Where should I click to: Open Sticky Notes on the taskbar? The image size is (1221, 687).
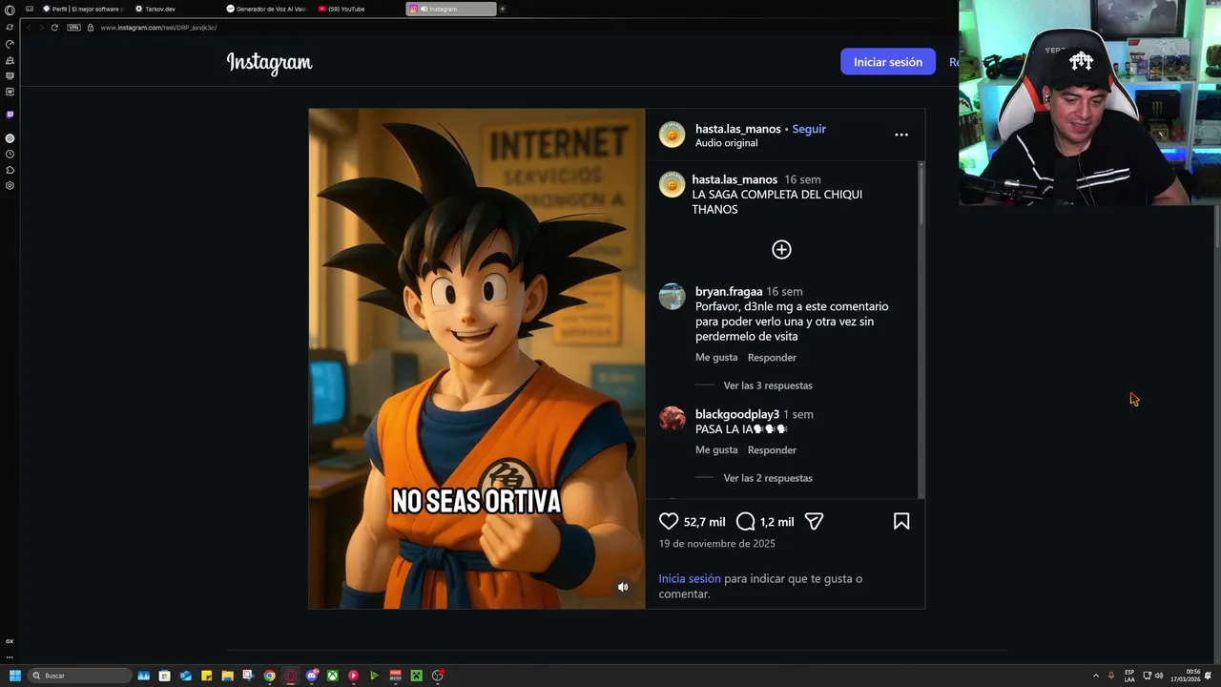click(207, 676)
